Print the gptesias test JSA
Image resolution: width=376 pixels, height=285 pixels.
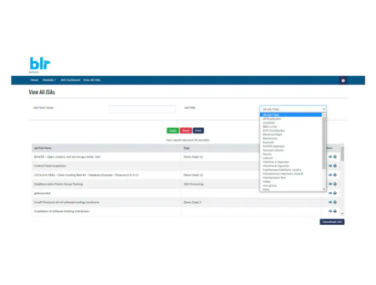[335, 193]
